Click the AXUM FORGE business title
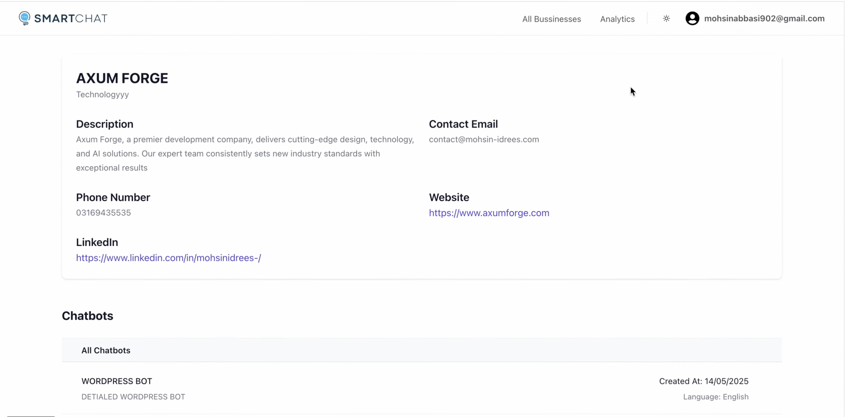845x417 pixels. coord(122,78)
